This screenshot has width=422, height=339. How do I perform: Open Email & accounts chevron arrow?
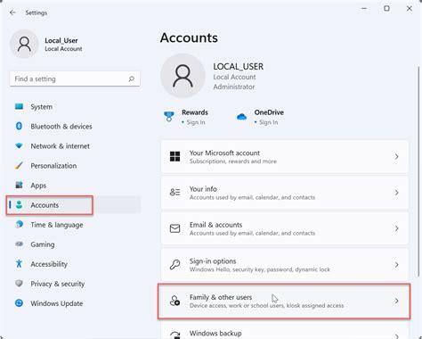(396, 228)
